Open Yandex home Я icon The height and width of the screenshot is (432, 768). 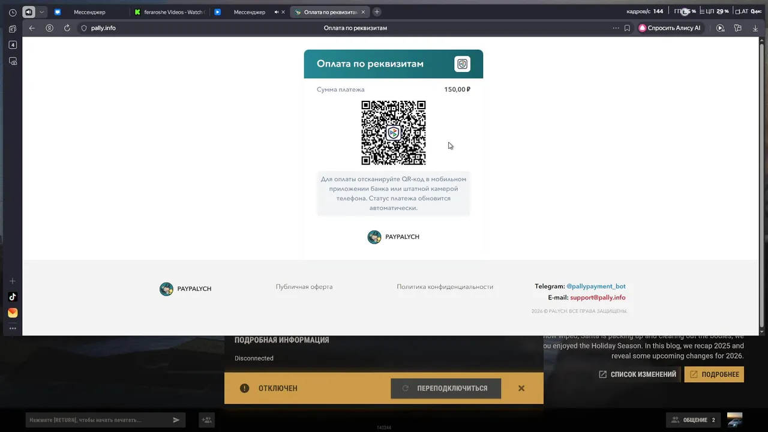pos(49,28)
